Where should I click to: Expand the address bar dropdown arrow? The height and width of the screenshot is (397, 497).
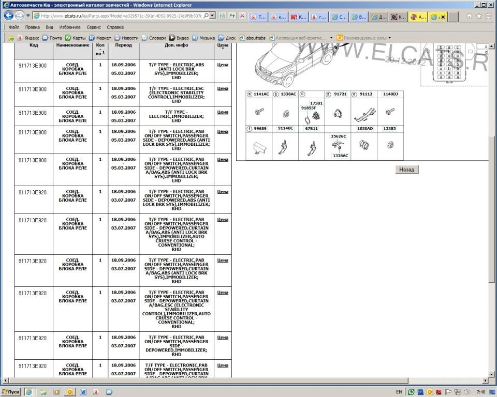click(x=212, y=16)
